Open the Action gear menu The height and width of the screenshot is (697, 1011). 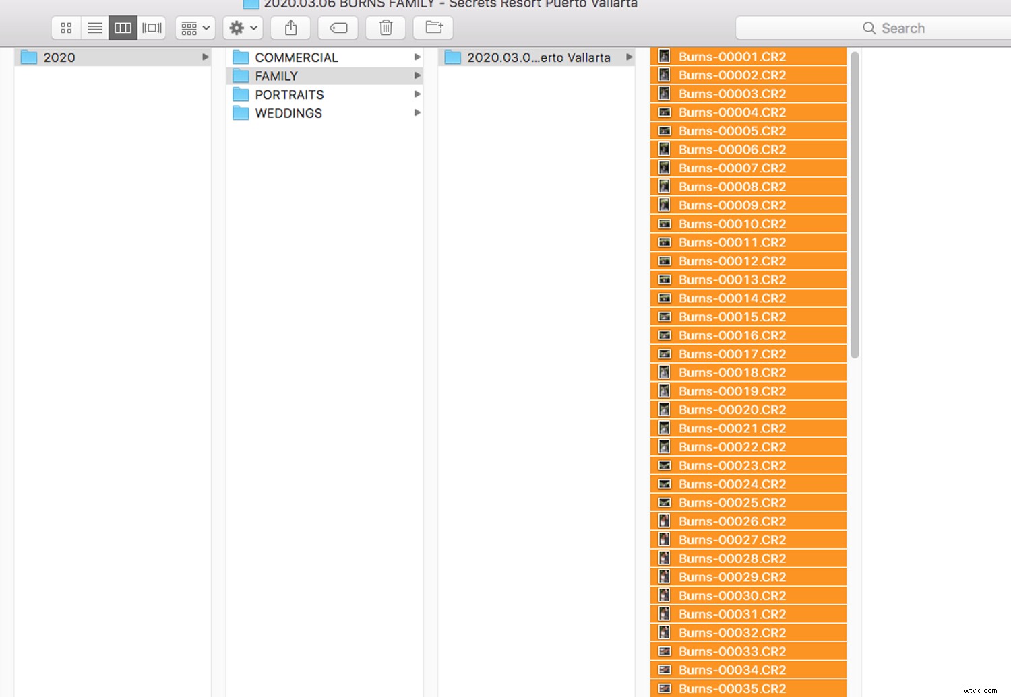[x=243, y=28]
